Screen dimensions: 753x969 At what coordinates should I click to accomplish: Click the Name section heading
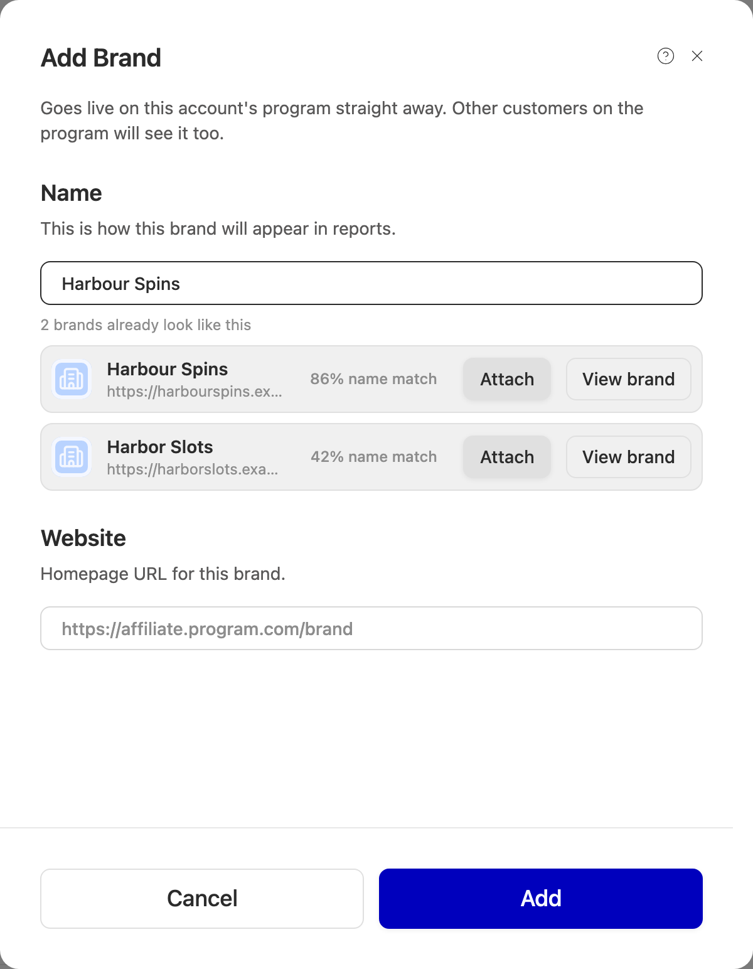coord(72,193)
